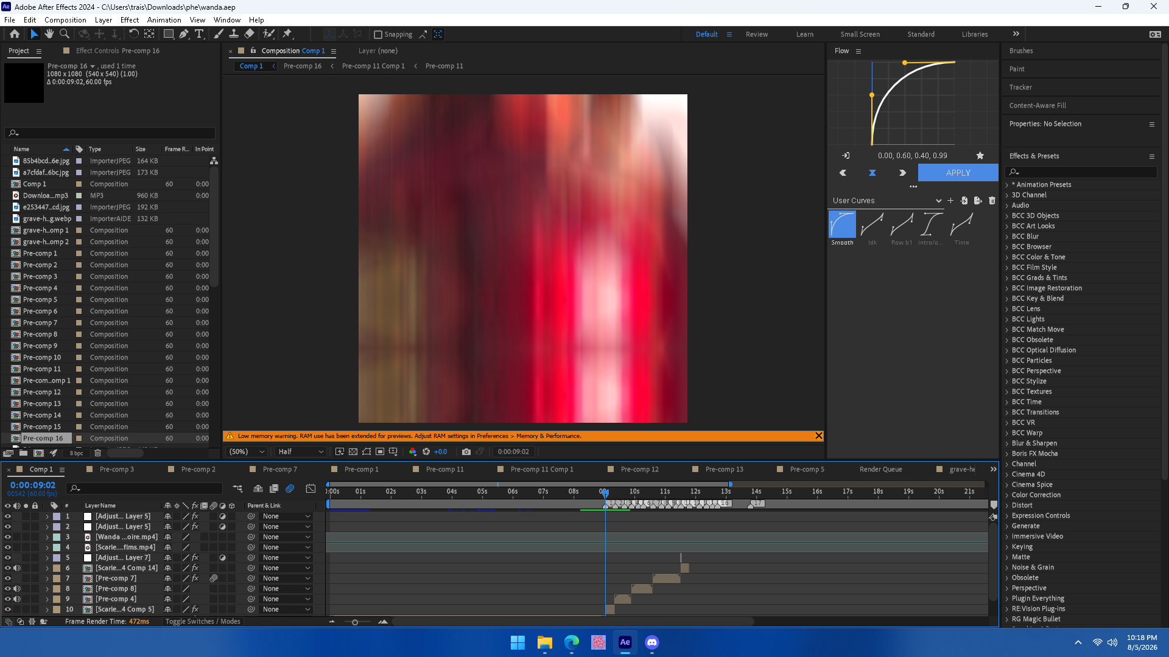Toggle adjustment layer switch on layer 2

222,526
